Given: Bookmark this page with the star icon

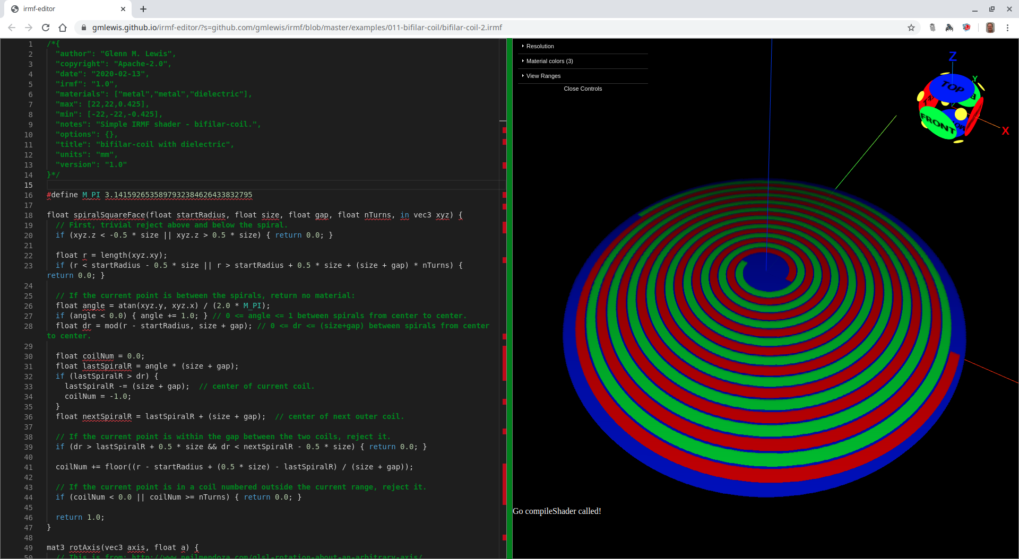Looking at the screenshot, I should point(911,28).
